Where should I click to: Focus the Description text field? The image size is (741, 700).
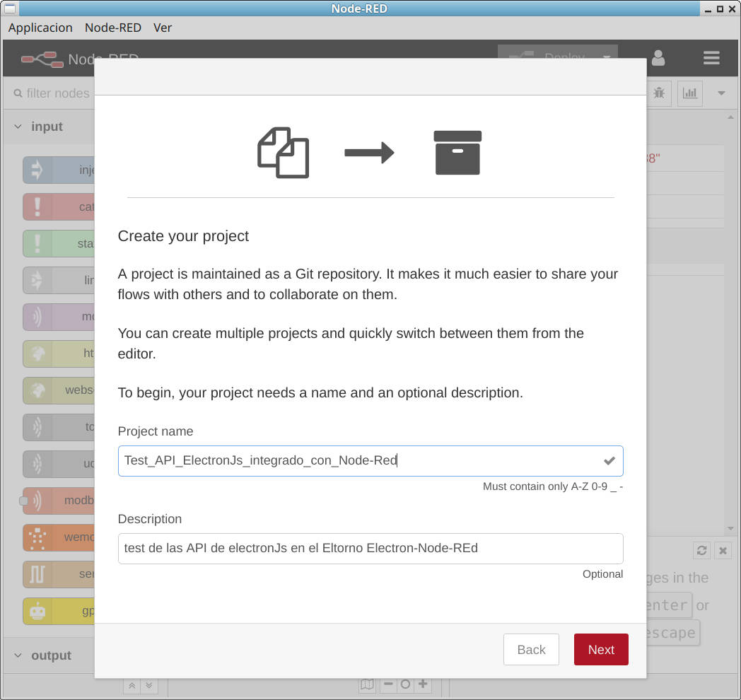point(370,549)
